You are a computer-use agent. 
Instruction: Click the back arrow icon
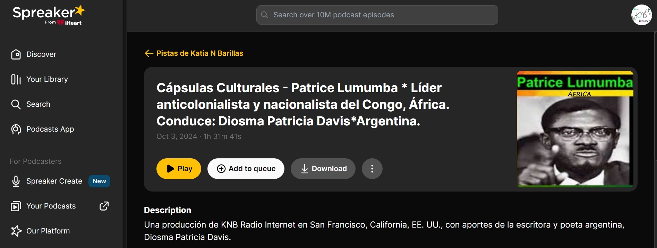[x=149, y=53]
